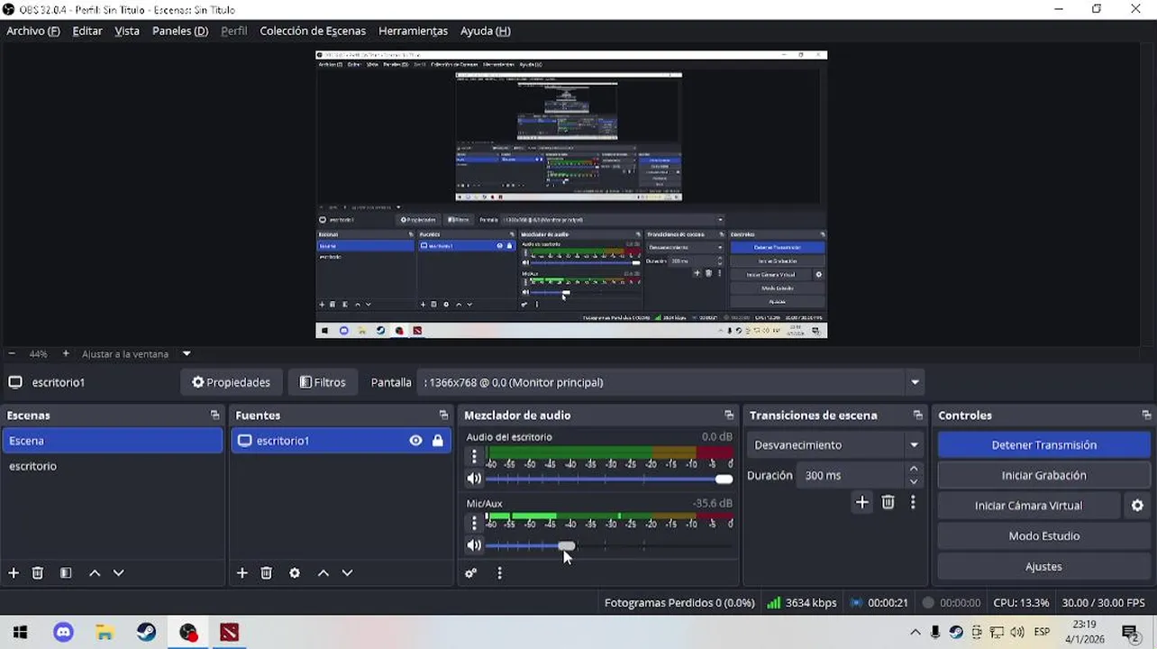Open virtual camera settings gear

coord(1137,506)
